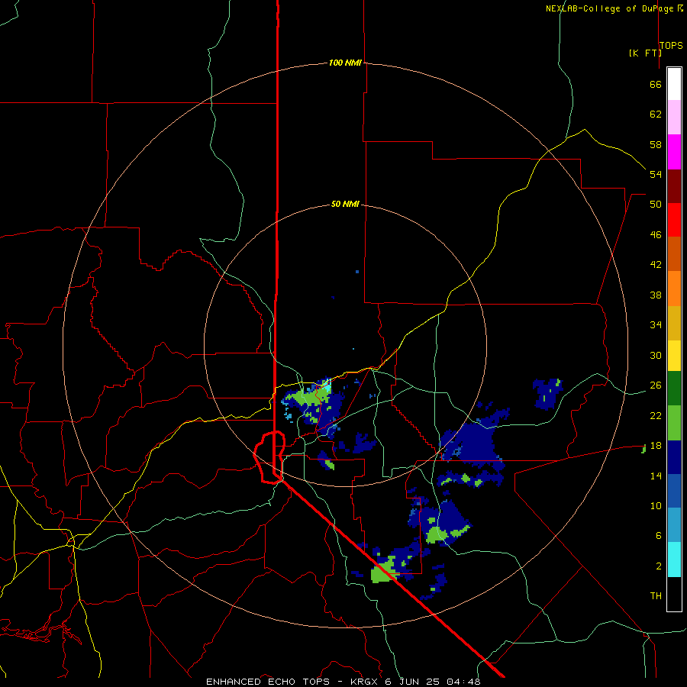Click the 6 value on the legend
This screenshot has height=687, width=687.
(x=658, y=536)
